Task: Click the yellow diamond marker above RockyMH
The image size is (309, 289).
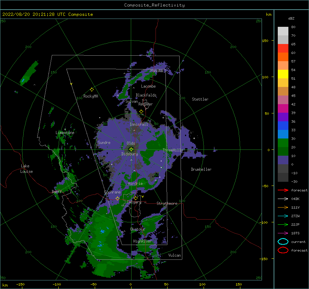Action: (x=92, y=90)
